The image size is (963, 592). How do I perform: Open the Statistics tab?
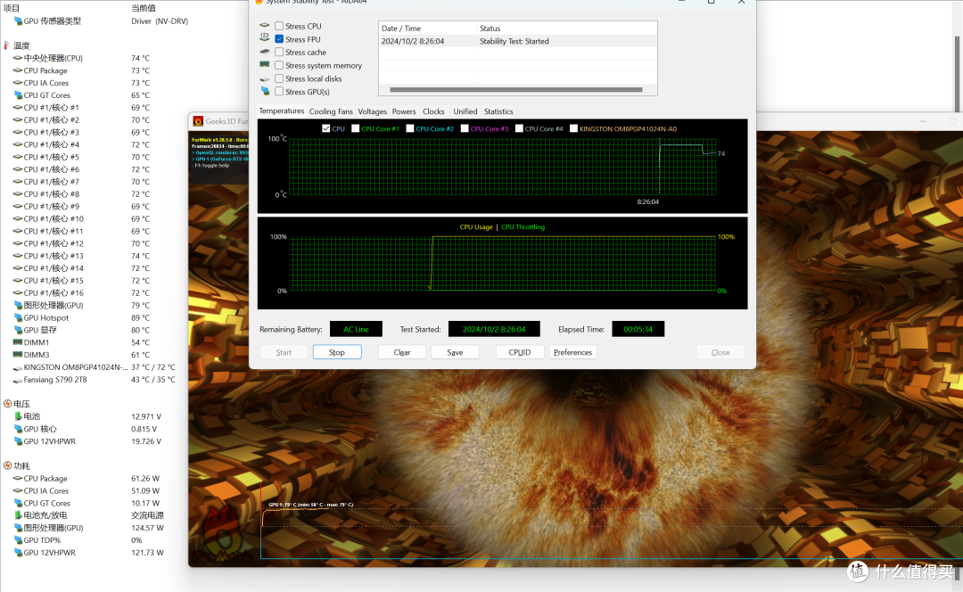(x=498, y=111)
